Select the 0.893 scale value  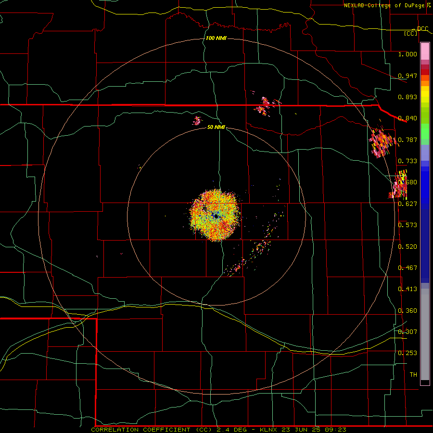coord(408,97)
